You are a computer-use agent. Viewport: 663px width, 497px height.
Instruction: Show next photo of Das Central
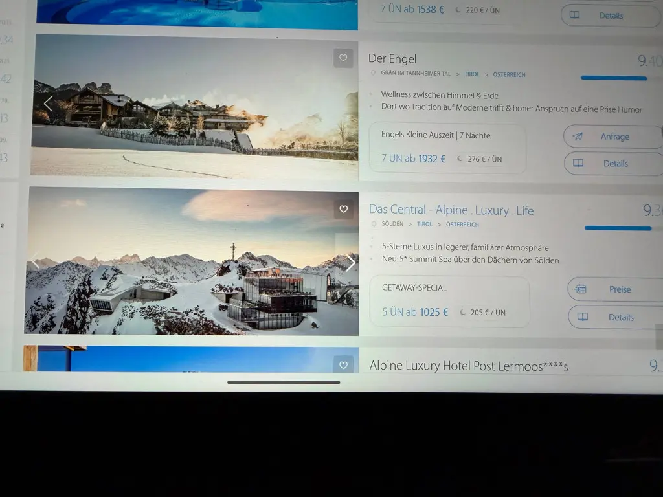tap(350, 262)
